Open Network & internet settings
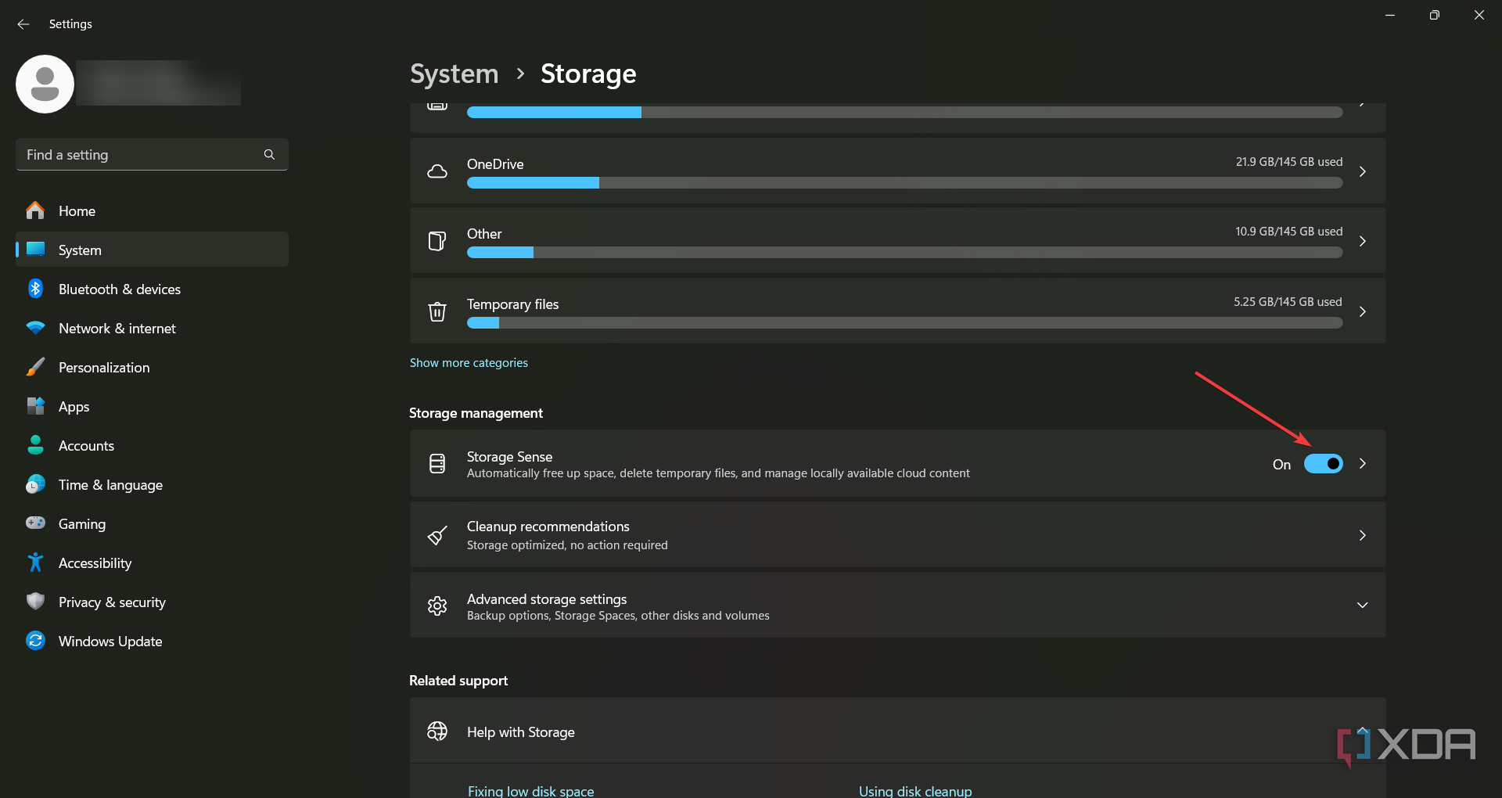This screenshot has height=798, width=1502. click(153, 328)
